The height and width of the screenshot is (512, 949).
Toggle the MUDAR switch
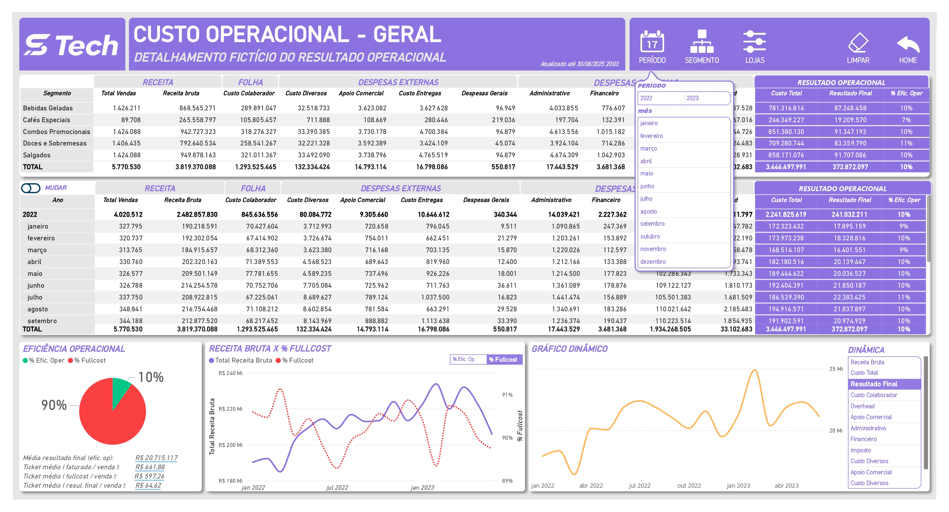(31, 188)
